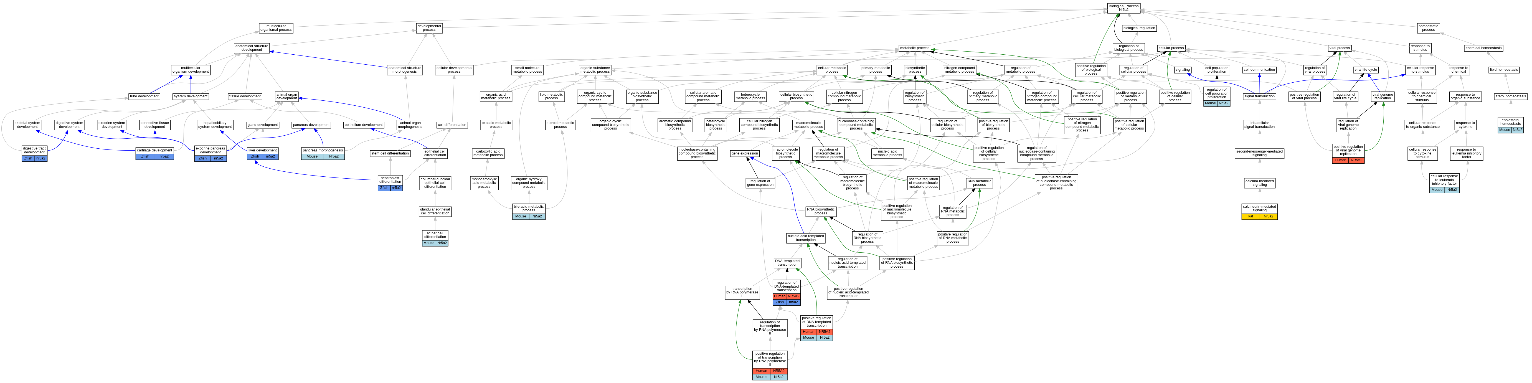Select the 'response to leukemia inhibitory factor' node
The height and width of the screenshot is (383, 1532).
point(1467,153)
